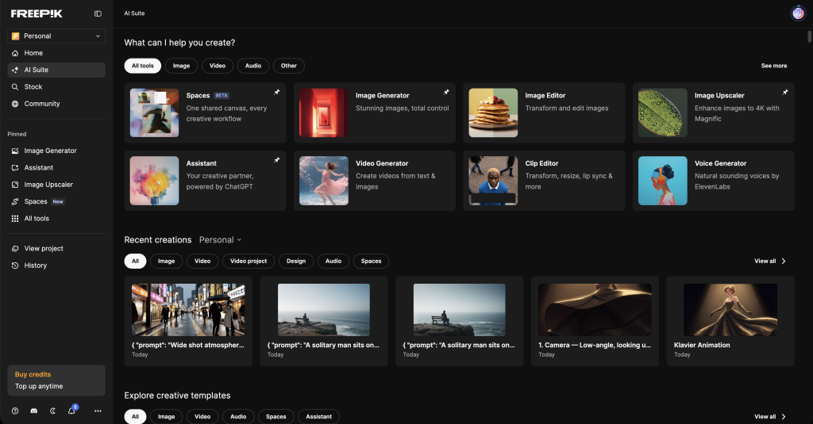813x424 pixels.
Task: Open the help question mark icon
Action: 15,411
